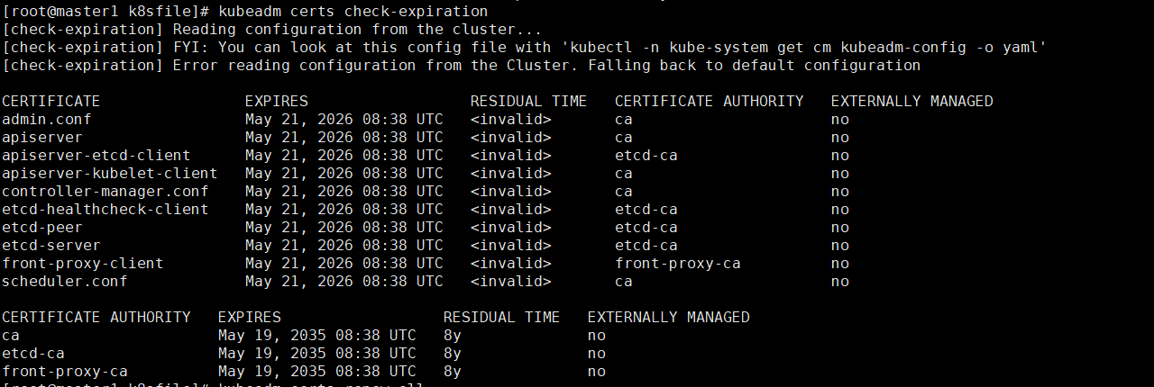Select the admin.conf certificate name

47,119
